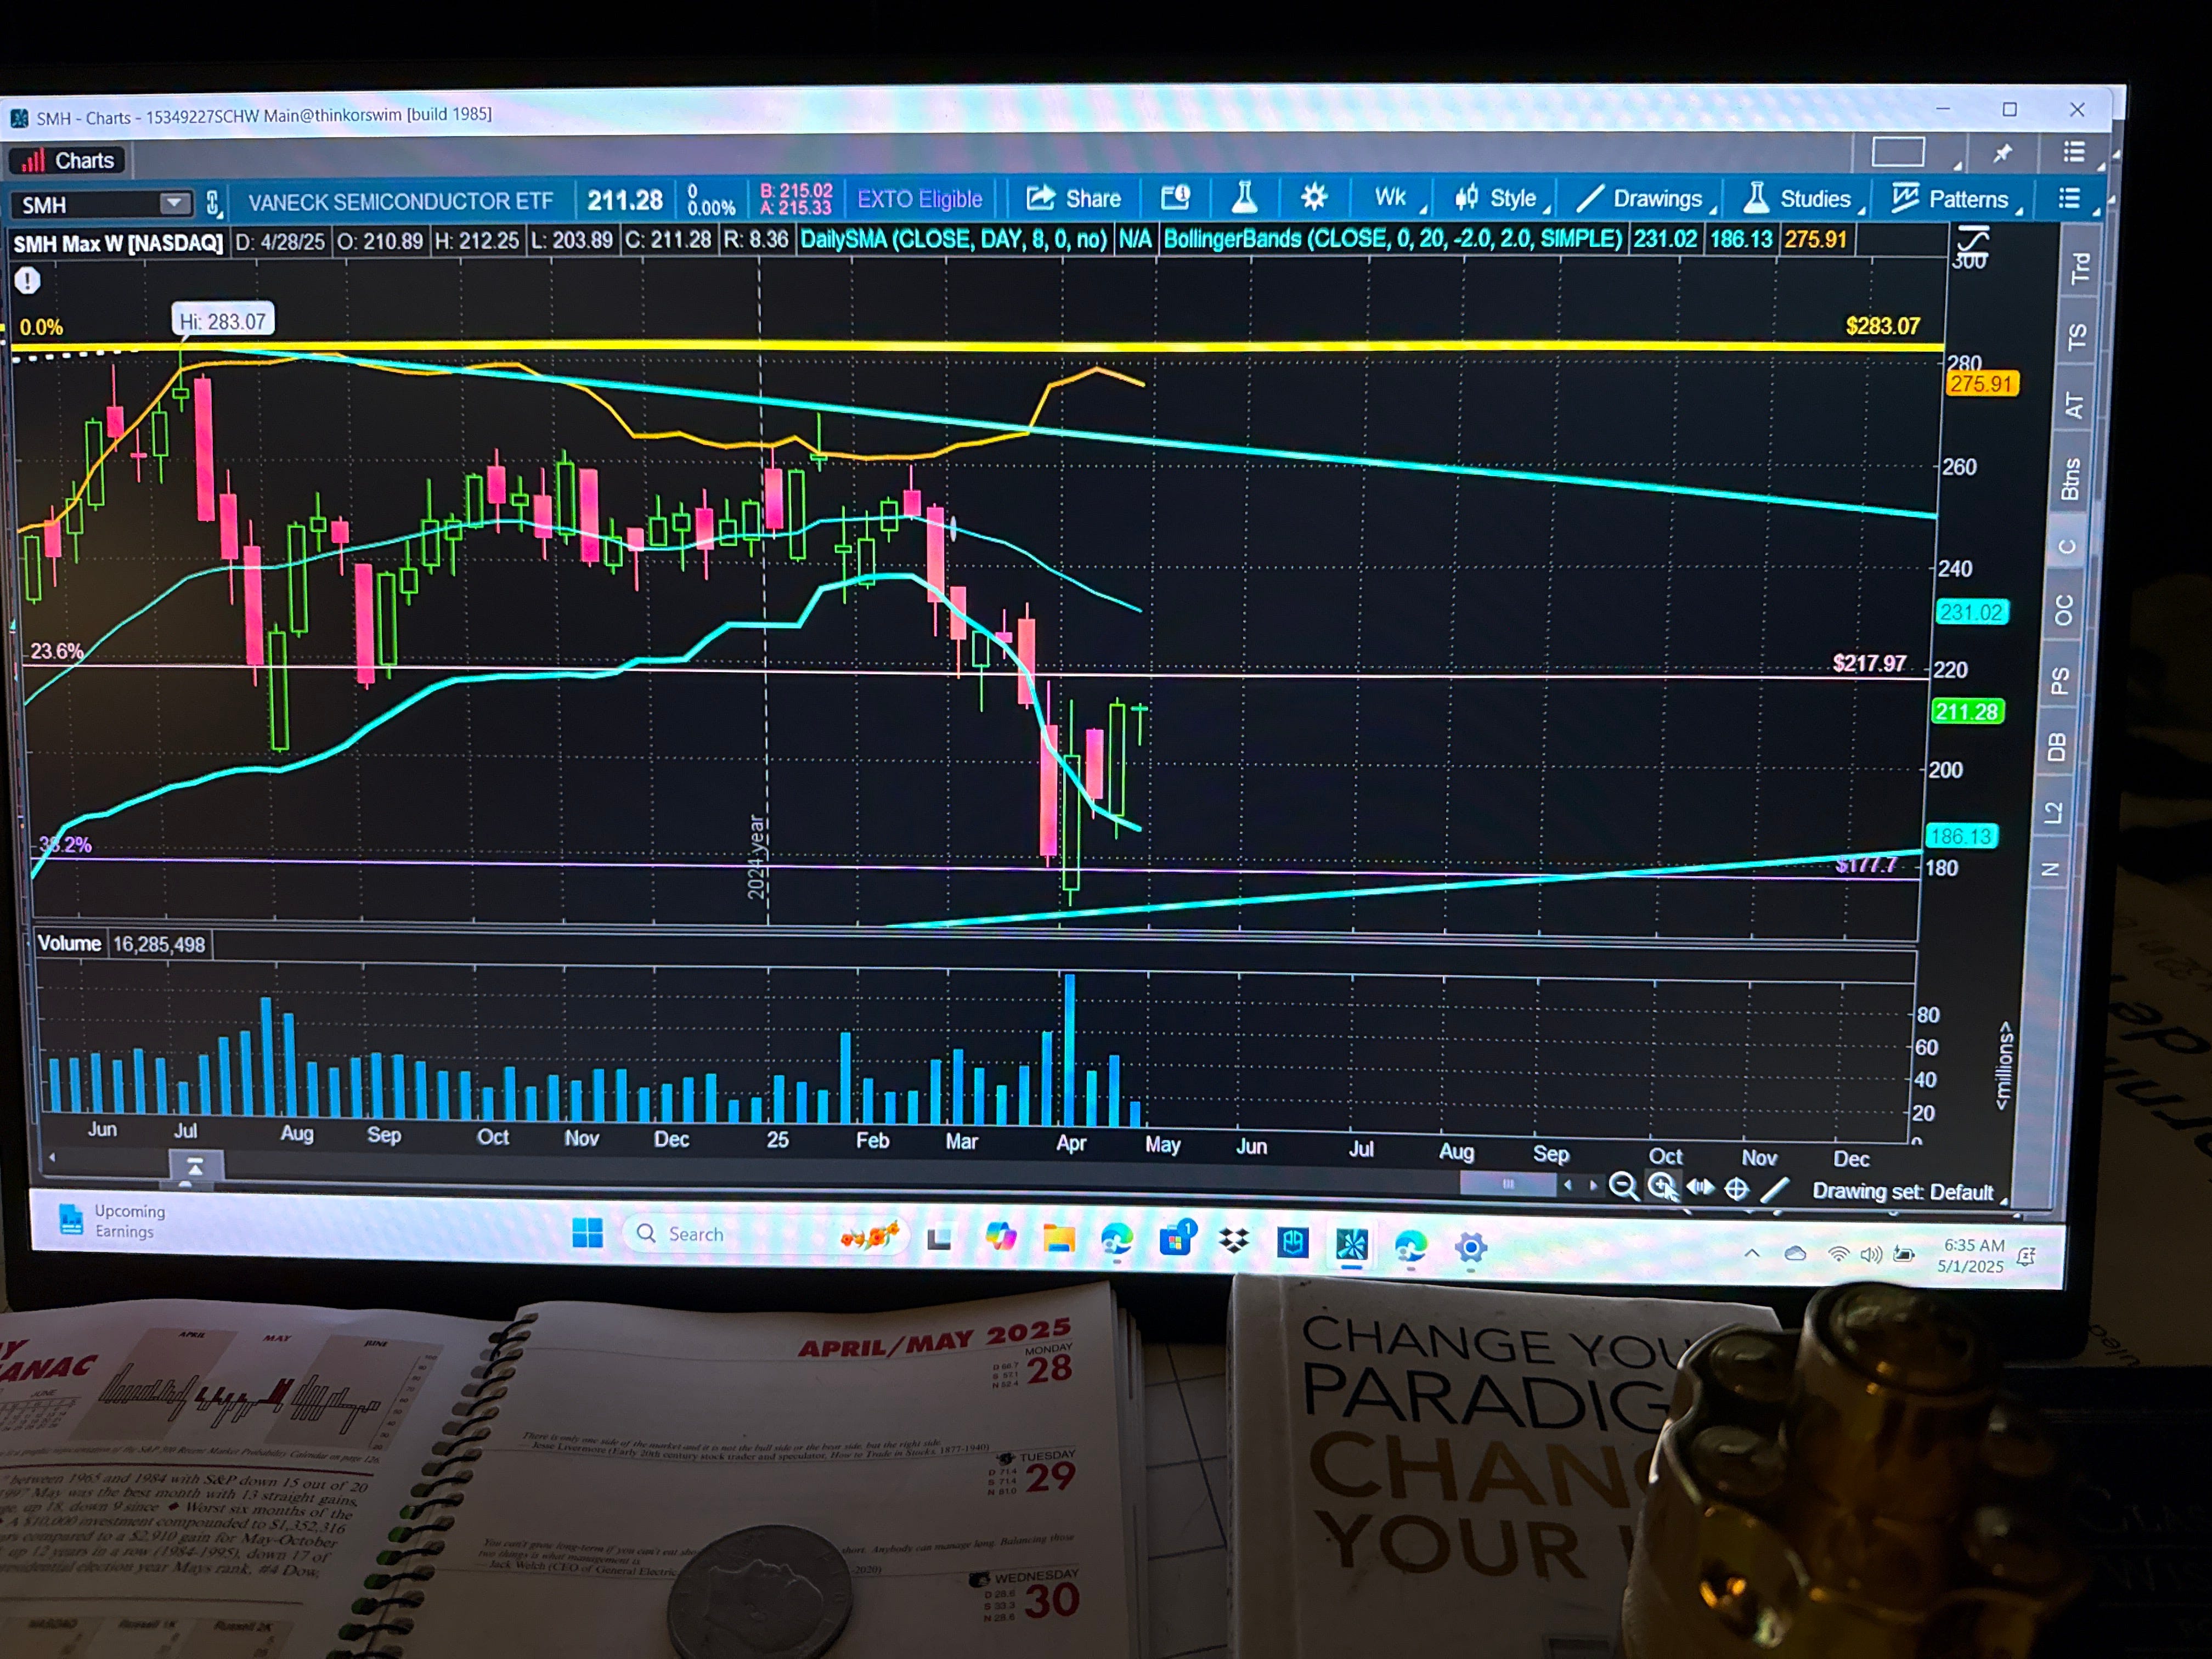The width and height of the screenshot is (2212, 1659).
Task: Show hidden tray icons chevron
Action: [x=1751, y=1253]
